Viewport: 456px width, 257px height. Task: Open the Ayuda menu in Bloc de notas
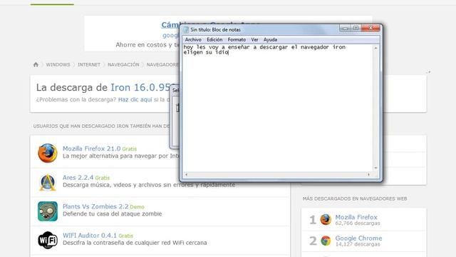(x=270, y=40)
